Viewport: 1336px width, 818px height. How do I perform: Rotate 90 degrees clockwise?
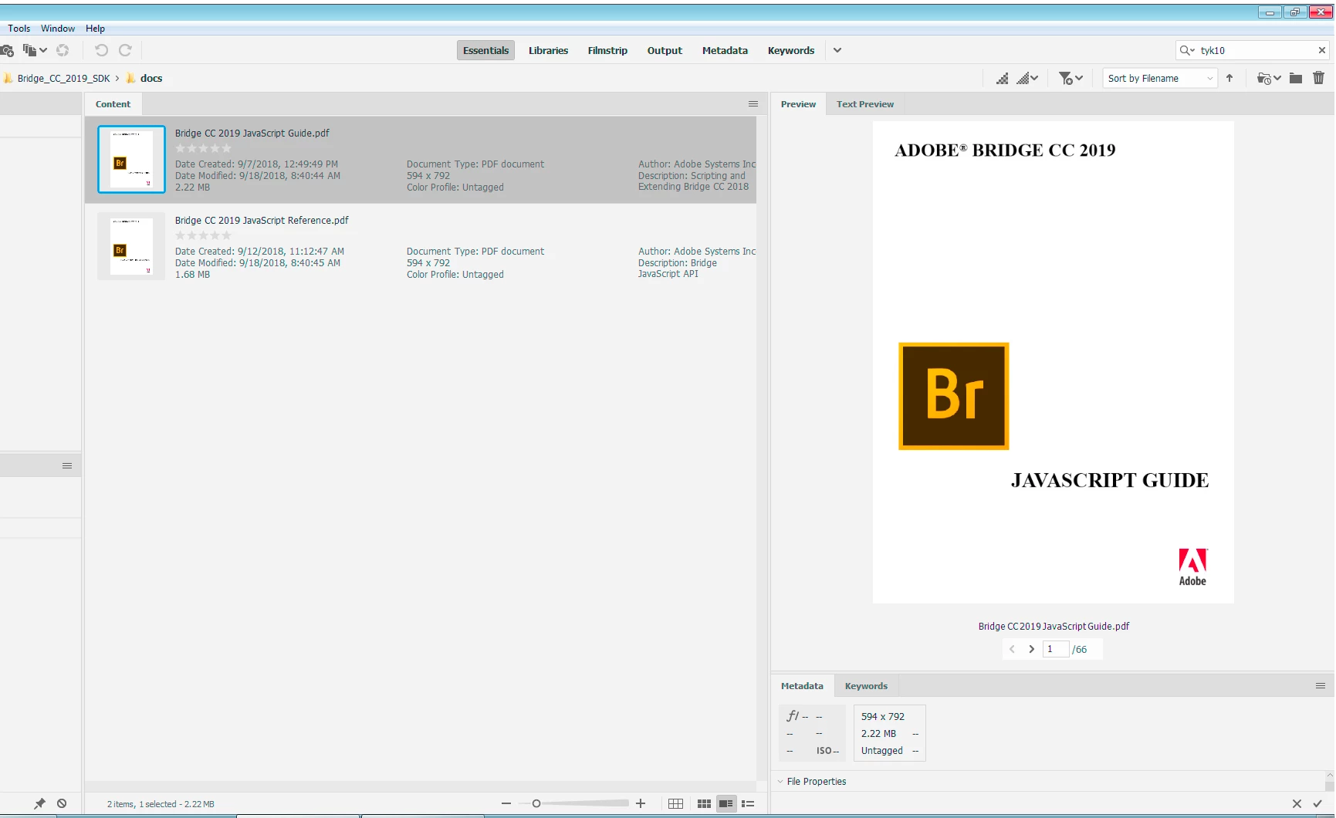[x=125, y=50]
